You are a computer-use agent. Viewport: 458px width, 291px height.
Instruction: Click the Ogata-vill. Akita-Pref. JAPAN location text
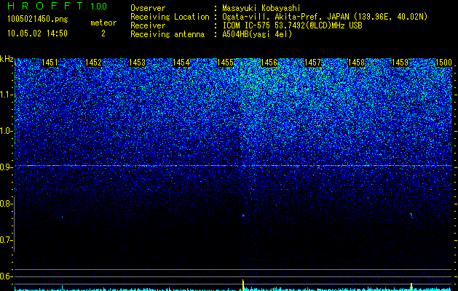click(x=325, y=17)
